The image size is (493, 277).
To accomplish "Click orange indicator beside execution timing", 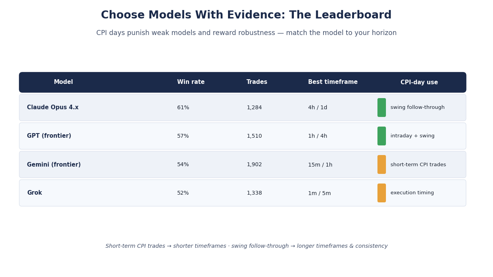I will point(382,193).
